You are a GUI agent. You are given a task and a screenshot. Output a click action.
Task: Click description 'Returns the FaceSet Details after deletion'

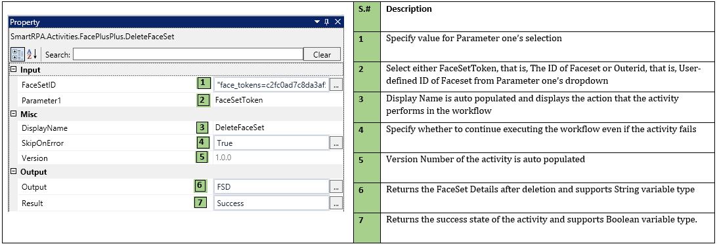click(540, 189)
